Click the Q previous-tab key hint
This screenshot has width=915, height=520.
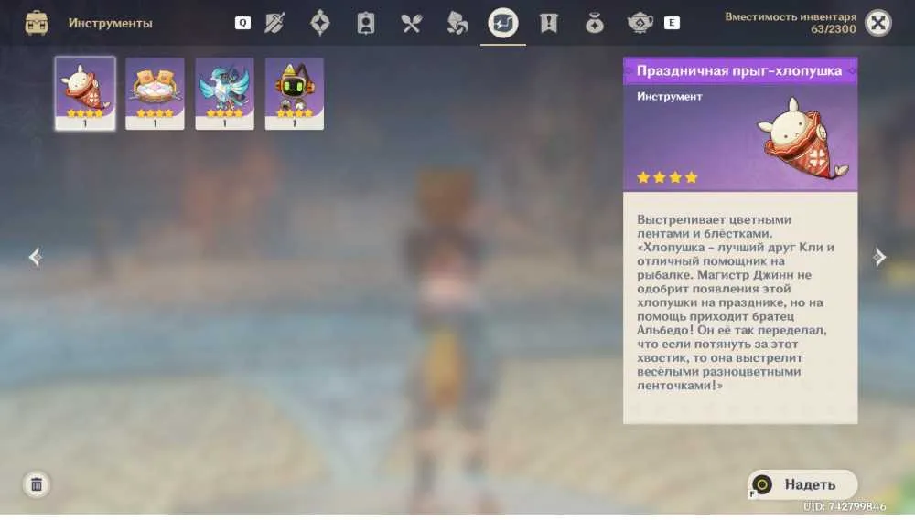coord(242,23)
